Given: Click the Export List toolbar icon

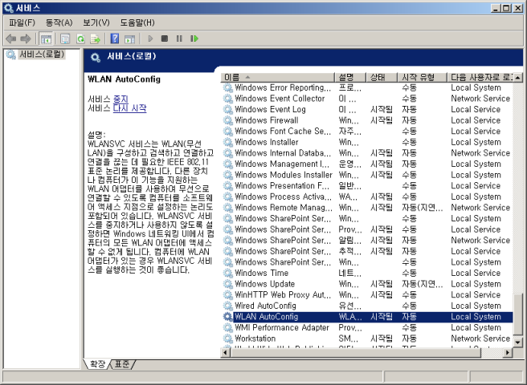Looking at the screenshot, I should (x=96, y=39).
